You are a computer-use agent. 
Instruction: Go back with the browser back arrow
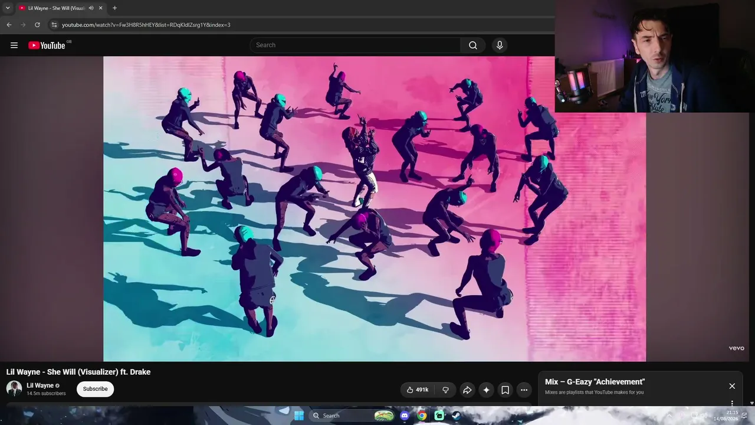click(9, 25)
